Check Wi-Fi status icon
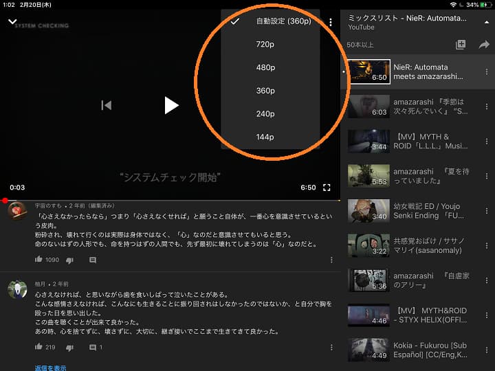This screenshot has height=371, width=495. (x=453, y=5)
